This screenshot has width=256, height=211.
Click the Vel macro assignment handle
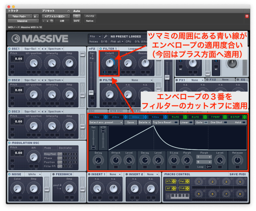pos(187,181)
